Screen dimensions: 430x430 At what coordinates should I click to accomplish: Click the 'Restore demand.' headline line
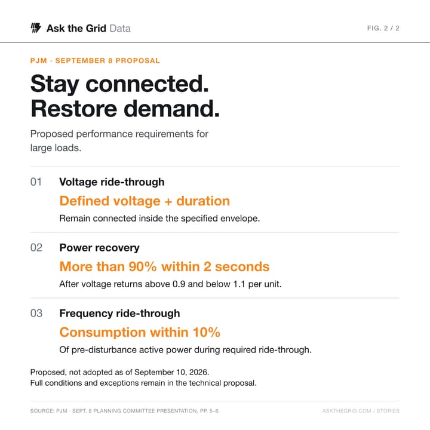tap(125, 109)
